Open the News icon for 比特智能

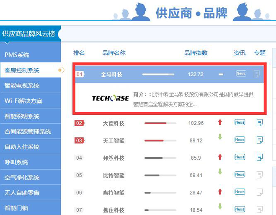point(240,174)
